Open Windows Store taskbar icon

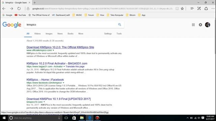(74, 118)
